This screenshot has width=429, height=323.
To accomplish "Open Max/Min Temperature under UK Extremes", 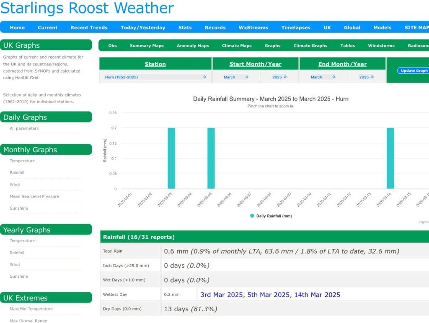I will (31, 309).
